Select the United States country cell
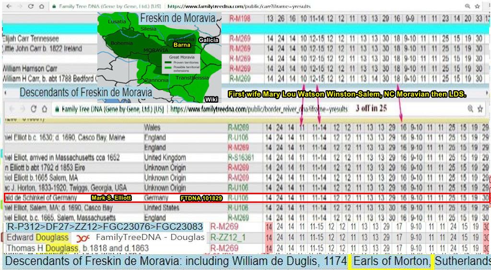 point(162,208)
